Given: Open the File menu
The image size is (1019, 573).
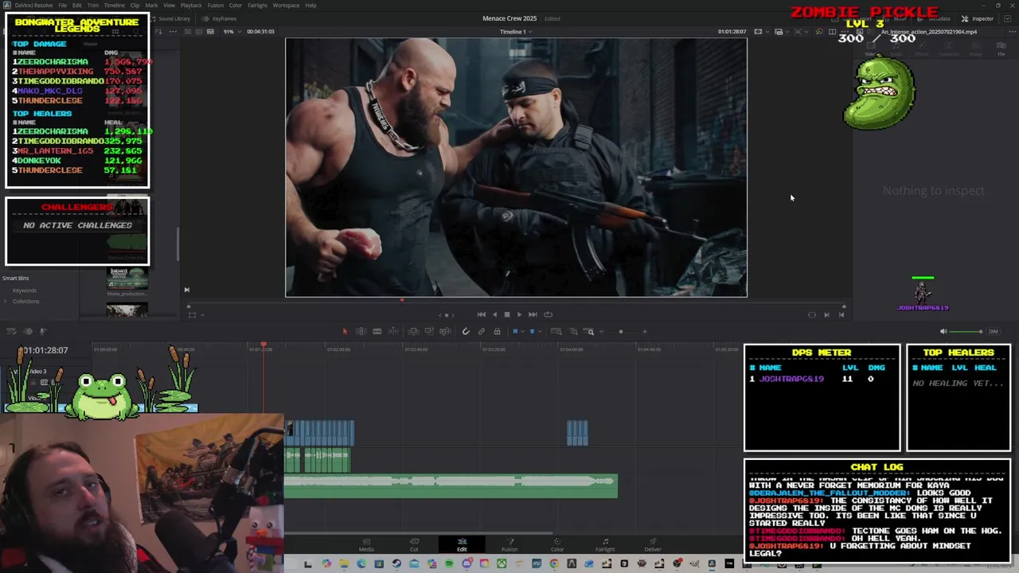Looking at the screenshot, I should pos(62,6).
